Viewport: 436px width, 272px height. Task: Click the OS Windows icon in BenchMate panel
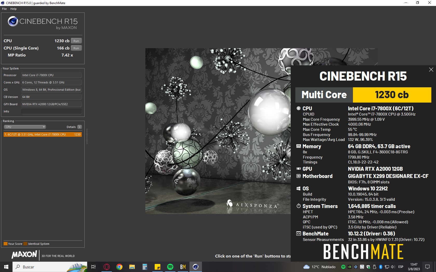click(x=298, y=188)
